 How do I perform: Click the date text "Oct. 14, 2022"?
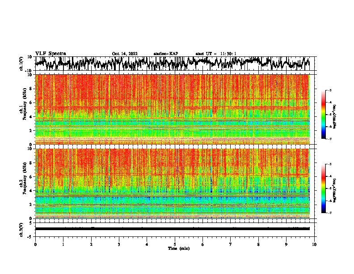(x=125, y=54)
